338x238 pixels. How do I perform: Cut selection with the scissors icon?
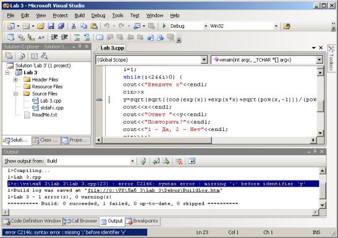coord(74,26)
